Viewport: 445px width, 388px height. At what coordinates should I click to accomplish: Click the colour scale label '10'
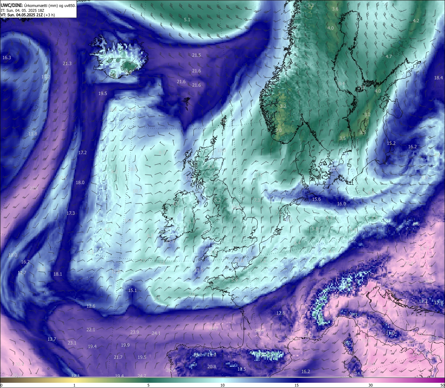tap(222, 385)
